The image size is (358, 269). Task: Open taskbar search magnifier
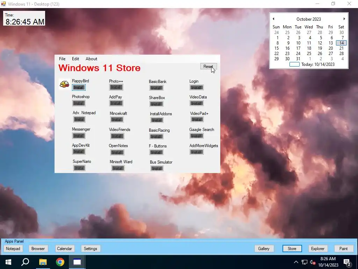[25, 262]
